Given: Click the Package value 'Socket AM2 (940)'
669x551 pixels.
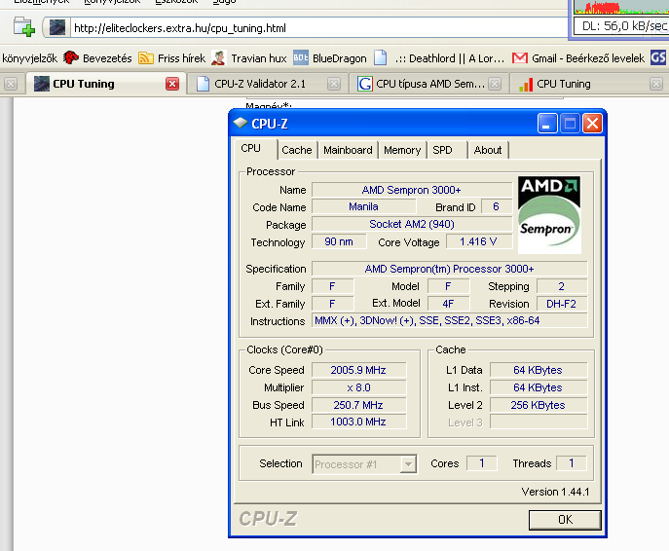Looking at the screenshot, I should coord(412,224).
